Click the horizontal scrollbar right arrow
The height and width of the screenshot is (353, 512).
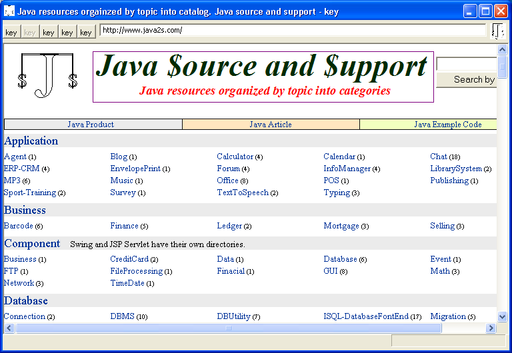pyautogui.click(x=491, y=328)
